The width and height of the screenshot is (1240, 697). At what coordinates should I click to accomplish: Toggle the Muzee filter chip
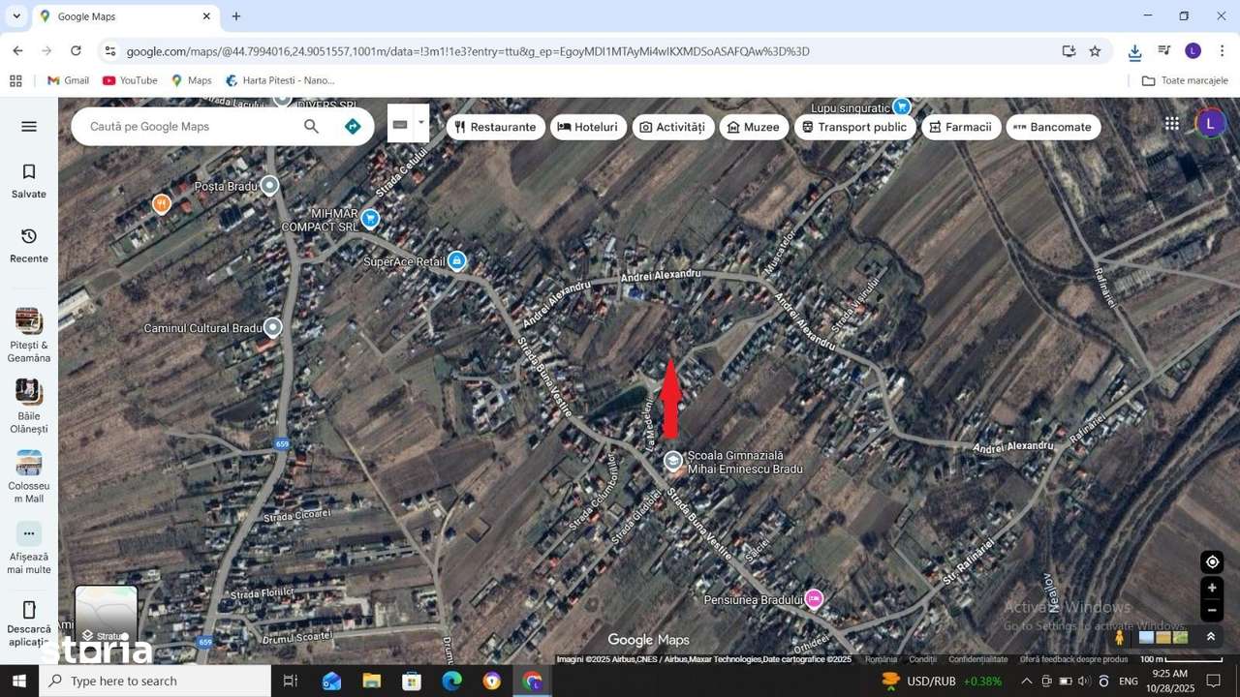[x=755, y=127]
